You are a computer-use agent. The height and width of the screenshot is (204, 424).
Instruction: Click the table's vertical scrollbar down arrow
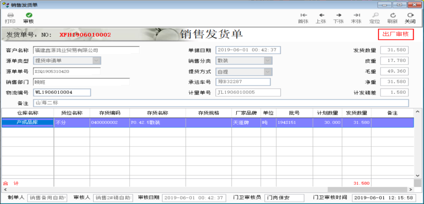point(417,175)
